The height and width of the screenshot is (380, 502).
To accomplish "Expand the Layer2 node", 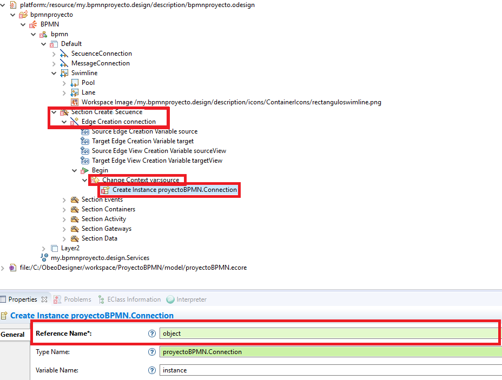I will [x=43, y=249].
